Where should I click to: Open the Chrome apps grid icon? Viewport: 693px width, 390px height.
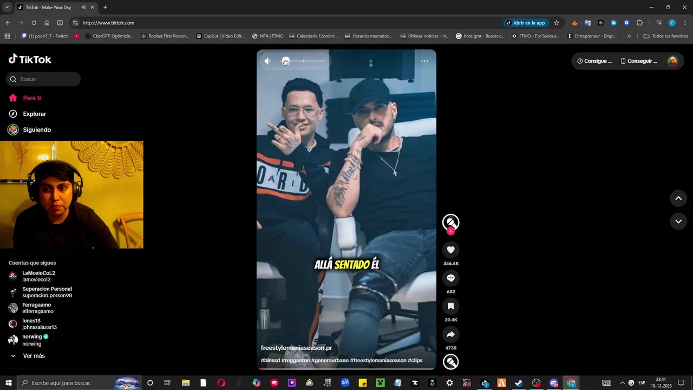(x=7, y=36)
